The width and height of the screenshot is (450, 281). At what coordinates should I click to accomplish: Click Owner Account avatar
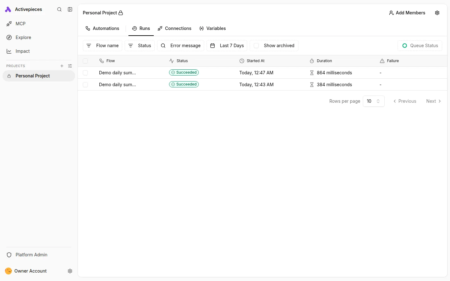tap(8, 271)
